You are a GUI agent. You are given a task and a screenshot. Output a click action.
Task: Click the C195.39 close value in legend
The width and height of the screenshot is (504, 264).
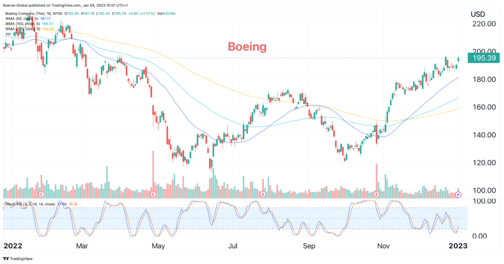pos(119,14)
